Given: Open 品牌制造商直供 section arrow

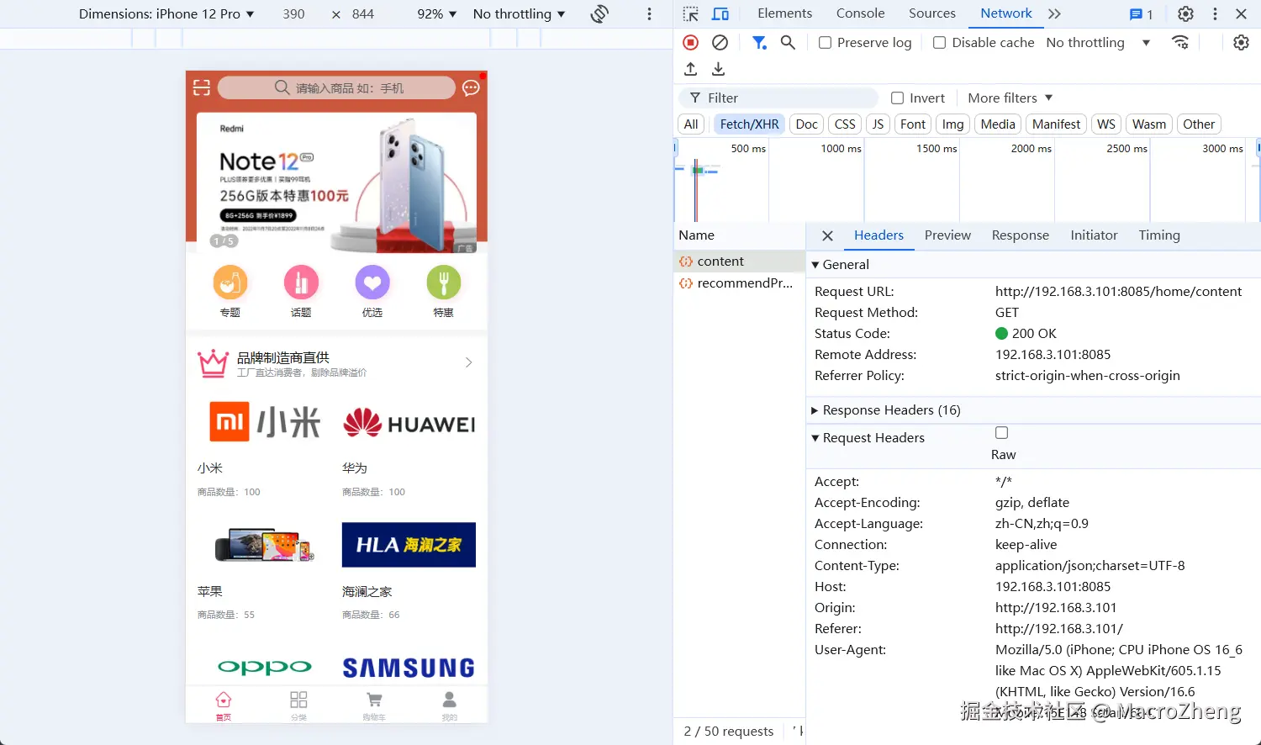Looking at the screenshot, I should [x=468, y=362].
